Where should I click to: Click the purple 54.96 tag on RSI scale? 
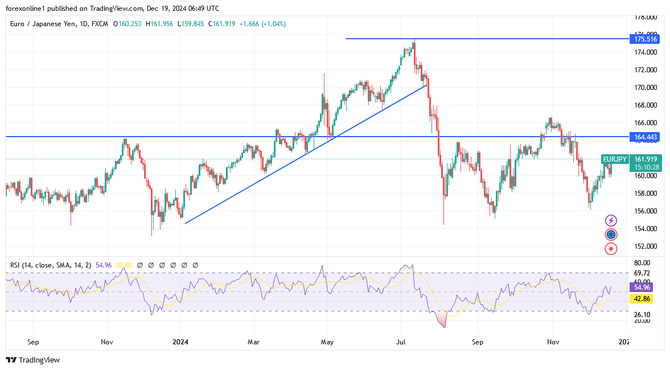pos(642,287)
